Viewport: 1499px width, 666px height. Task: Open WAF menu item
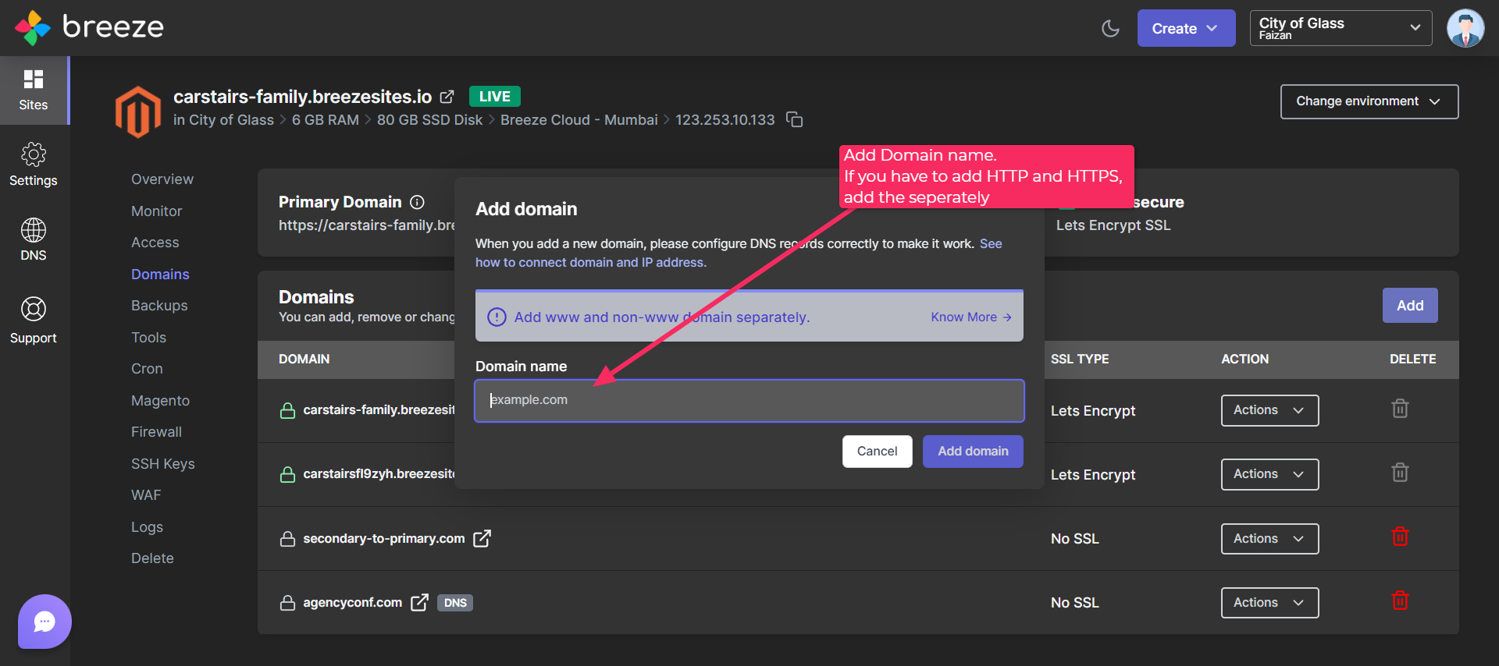[146, 495]
